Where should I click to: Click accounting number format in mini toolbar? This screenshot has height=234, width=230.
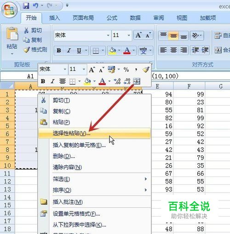tap(111, 69)
